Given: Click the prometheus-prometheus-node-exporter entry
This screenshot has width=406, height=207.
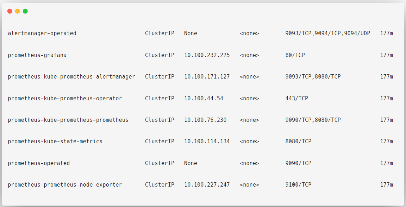Looking at the screenshot, I should [x=65, y=184].
